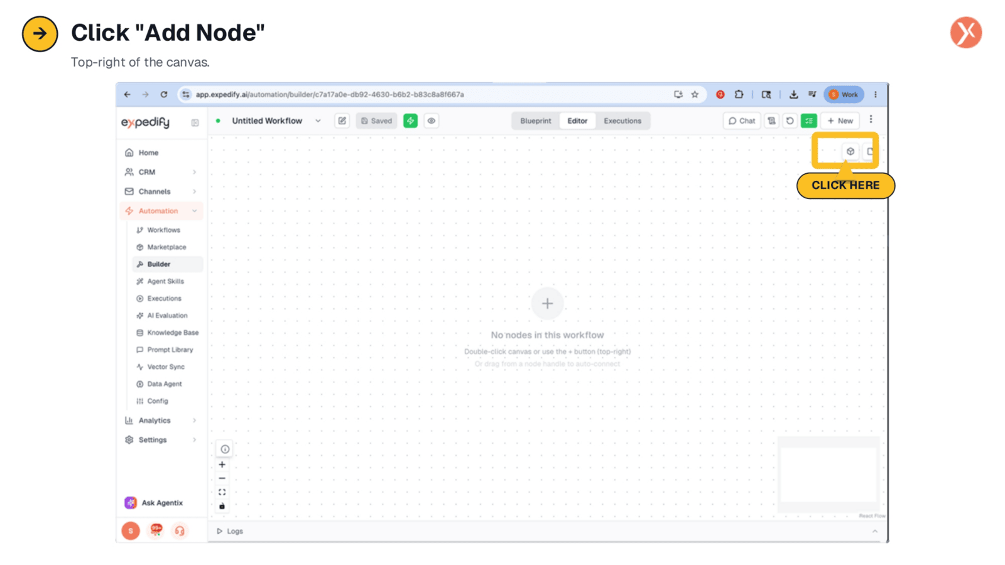Zoom out with the canvas minus control
The width and height of the screenshot is (1005, 565).
click(222, 478)
